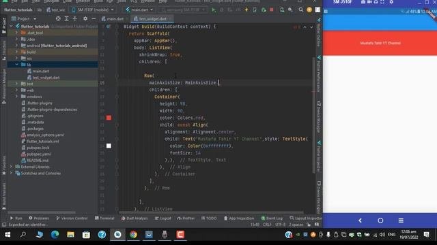Image resolution: width=437 pixels, height=245 pixels.
Task: Open the TODO tab
Action: point(209,218)
